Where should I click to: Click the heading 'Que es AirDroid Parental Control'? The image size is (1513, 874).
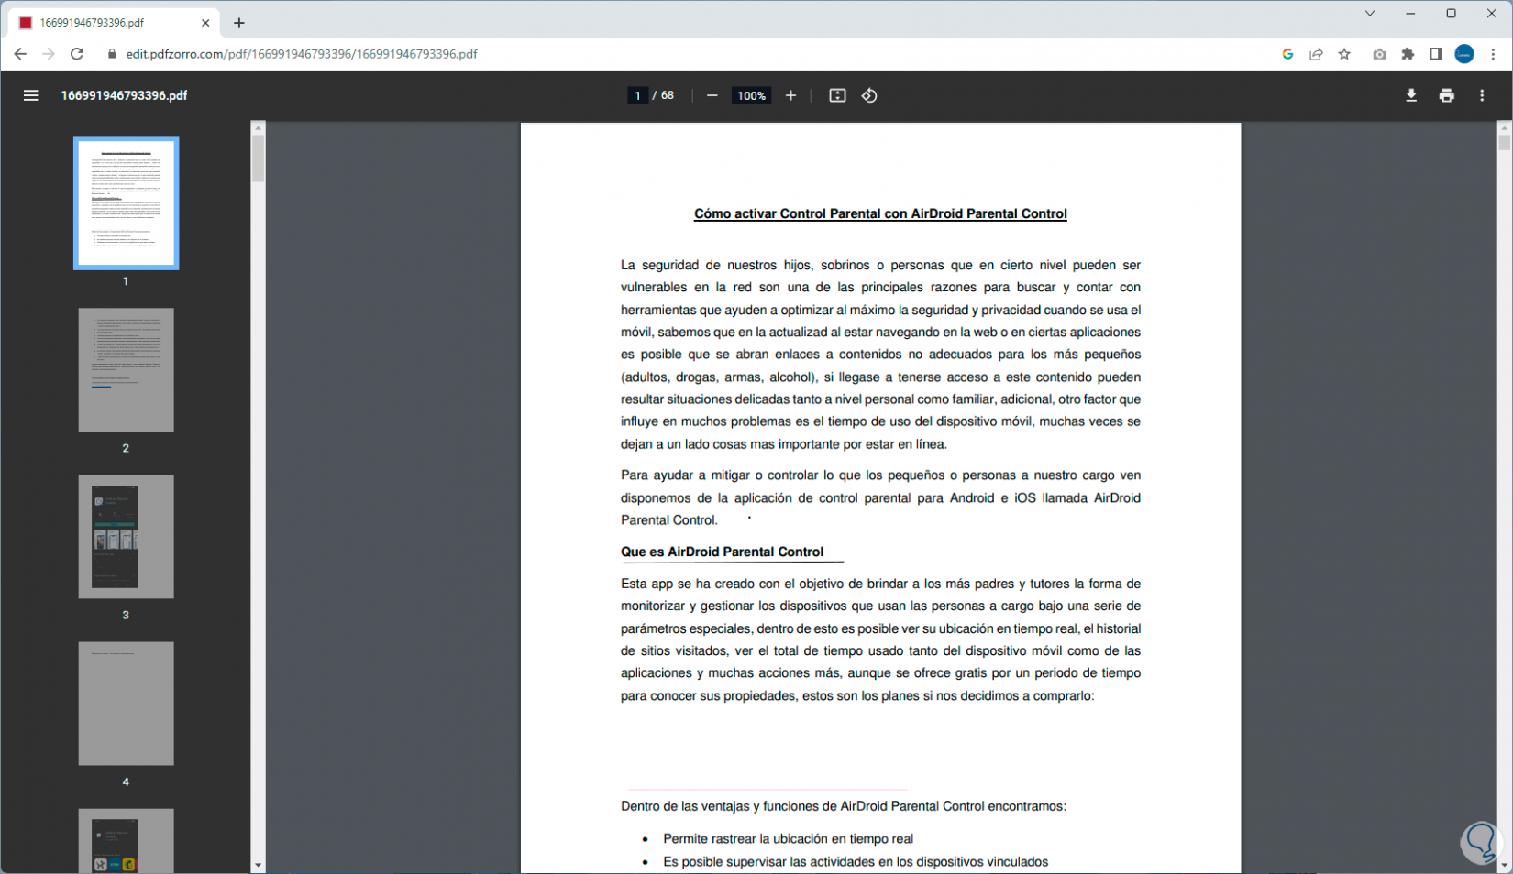click(722, 552)
